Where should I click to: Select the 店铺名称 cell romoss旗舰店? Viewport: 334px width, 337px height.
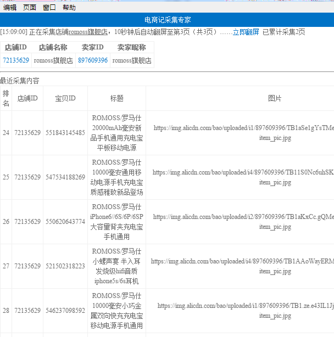[x=53, y=60]
